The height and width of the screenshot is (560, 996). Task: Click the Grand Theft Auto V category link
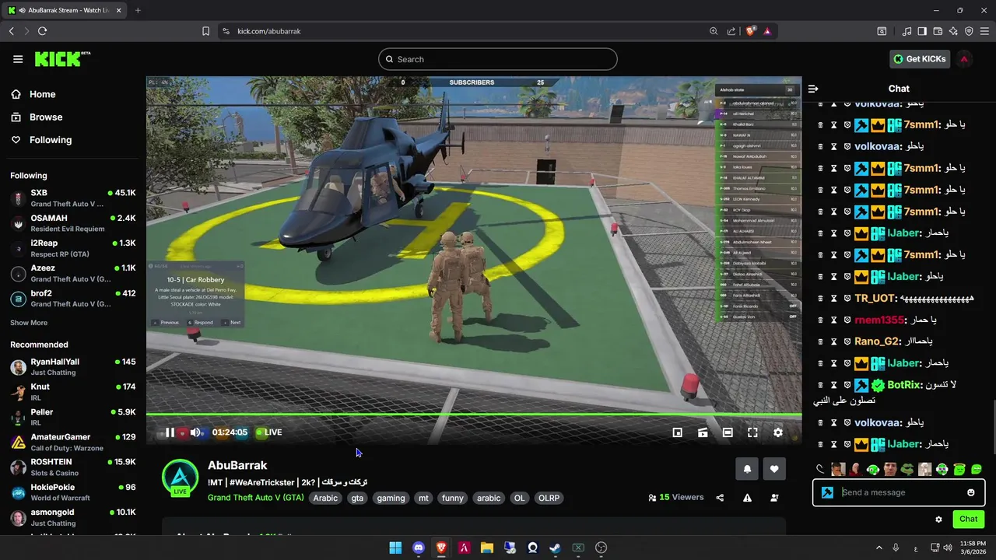pyautogui.click(x=256, y=498)
